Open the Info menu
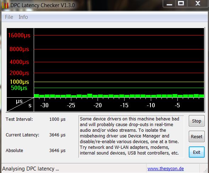This screenshot has width=209, height=173. [x=23, y=17]
